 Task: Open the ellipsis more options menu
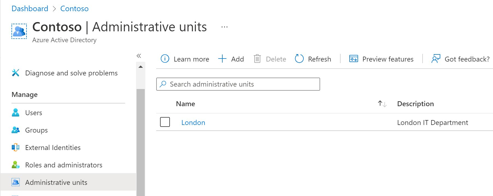(x=225, y=27)
